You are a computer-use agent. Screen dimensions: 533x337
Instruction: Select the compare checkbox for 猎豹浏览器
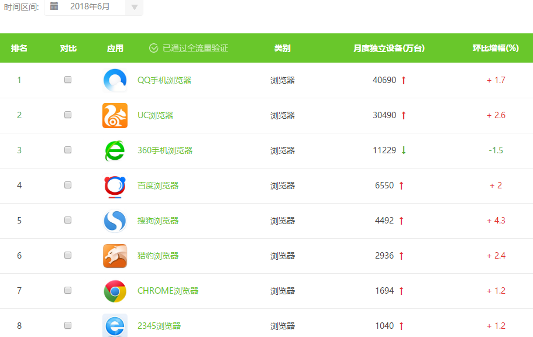[x=68, y=255]
